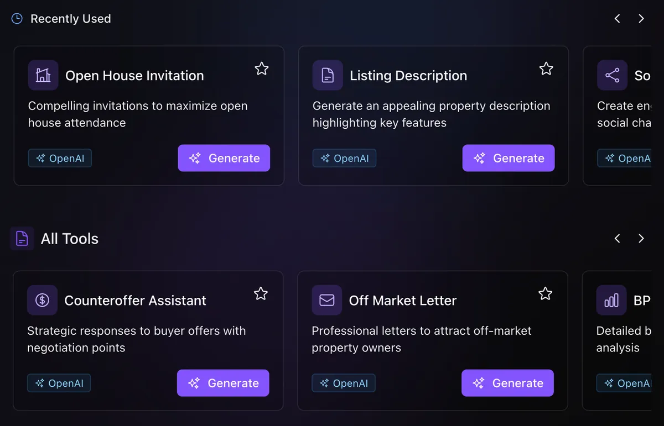
Task: Go to previous Recently Used tools
Action: [617, 19]
